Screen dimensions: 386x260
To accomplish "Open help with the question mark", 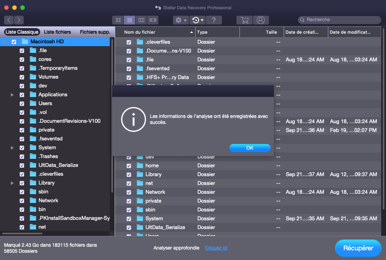I will [x=214, y=20].
